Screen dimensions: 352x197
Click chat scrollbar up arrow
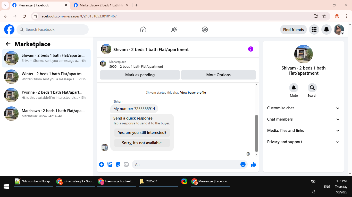click(256, 84)
